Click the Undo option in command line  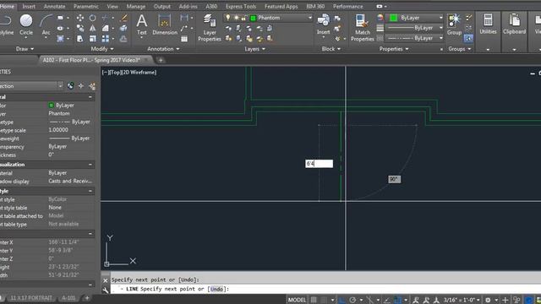point(216,289)
